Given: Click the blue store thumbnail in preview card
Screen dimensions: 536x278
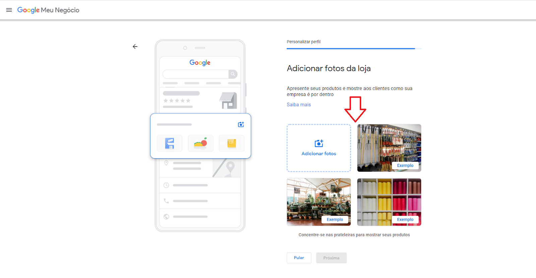Looking at the screenshot, I should click(170, 143).
